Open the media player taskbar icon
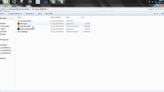 tap(54, 2)
